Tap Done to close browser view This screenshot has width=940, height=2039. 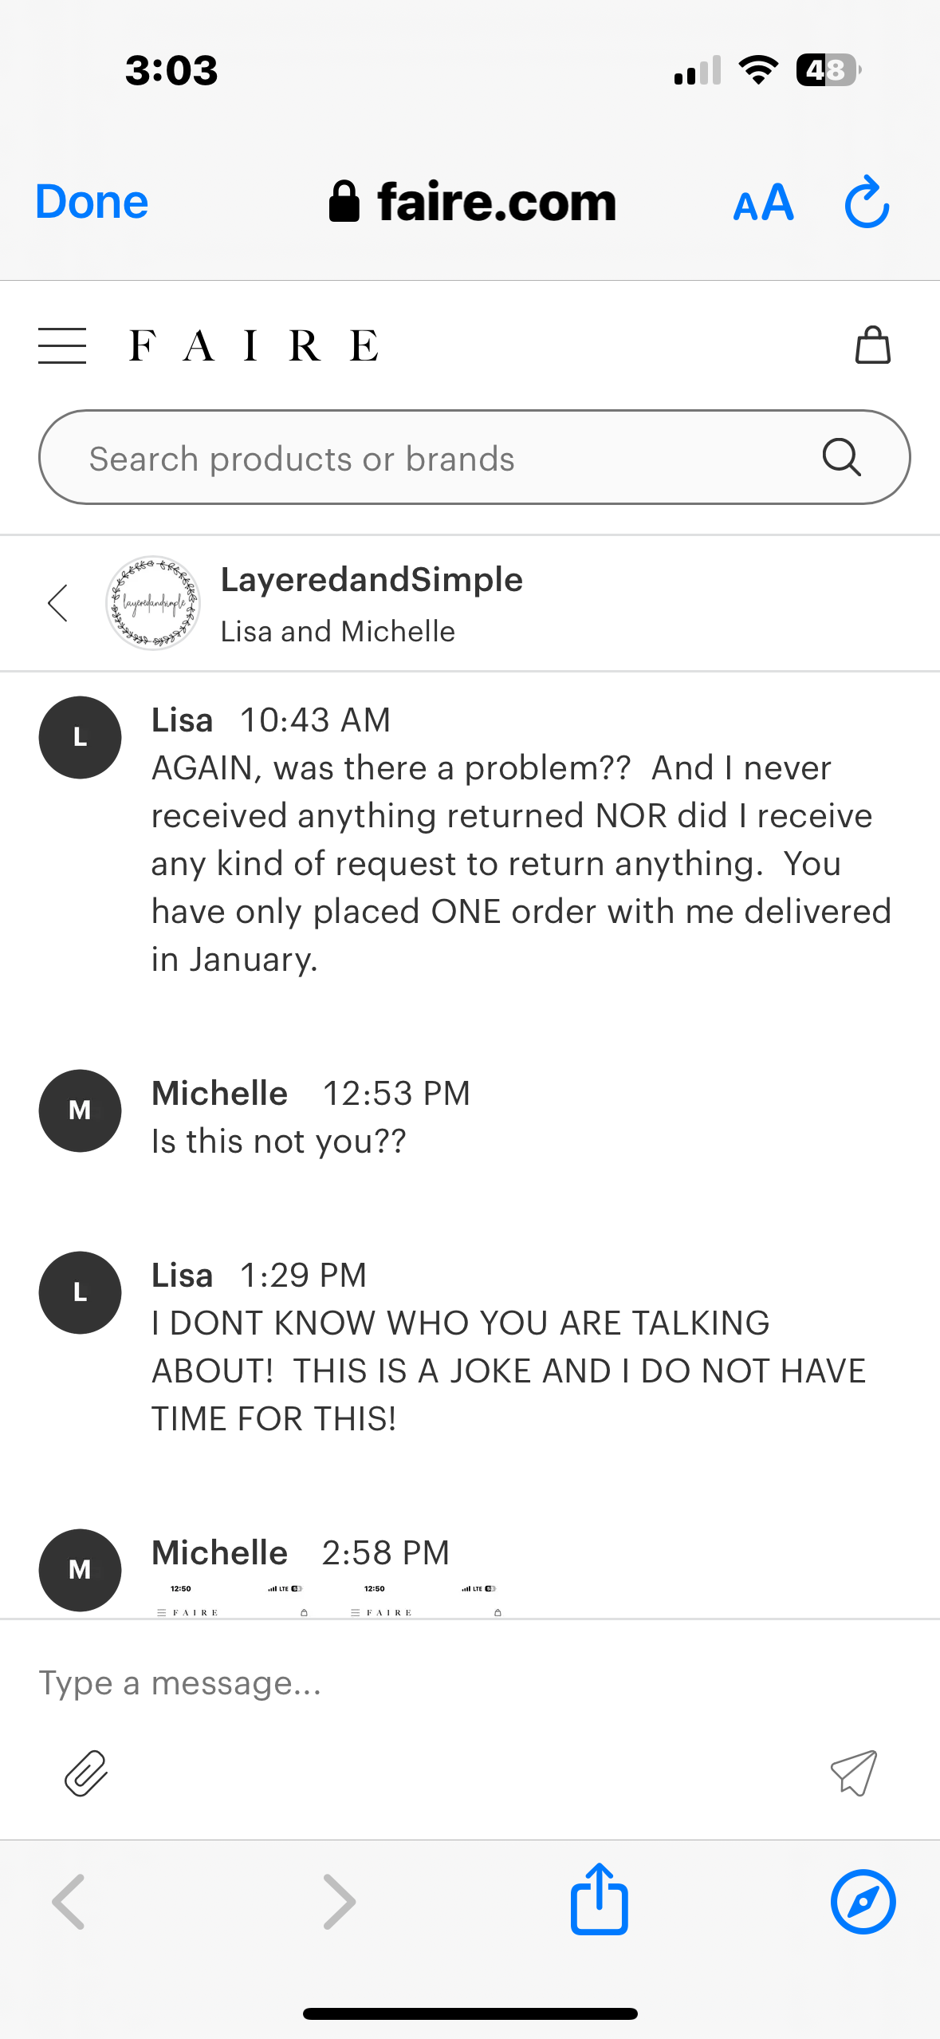[92, 203]
